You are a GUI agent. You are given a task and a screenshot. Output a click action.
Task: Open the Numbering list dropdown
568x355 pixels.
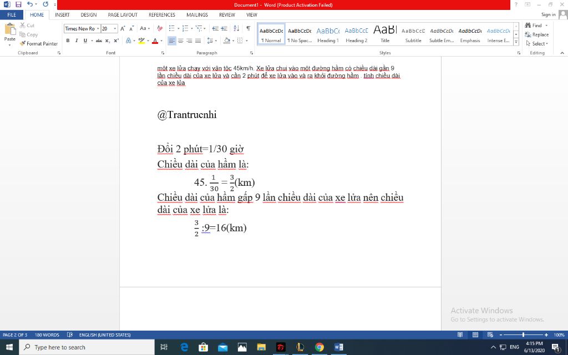[x=191, y=29]
